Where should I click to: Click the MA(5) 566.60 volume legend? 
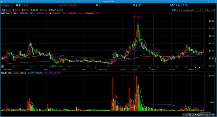tap(20, 73)
